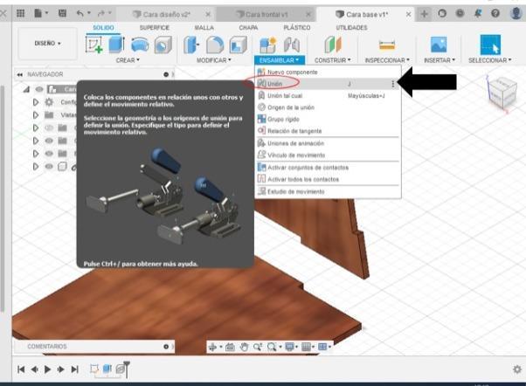Screen dimensions: 526x386
Task: Select the Press Pull tool
Action: point(191,45)
